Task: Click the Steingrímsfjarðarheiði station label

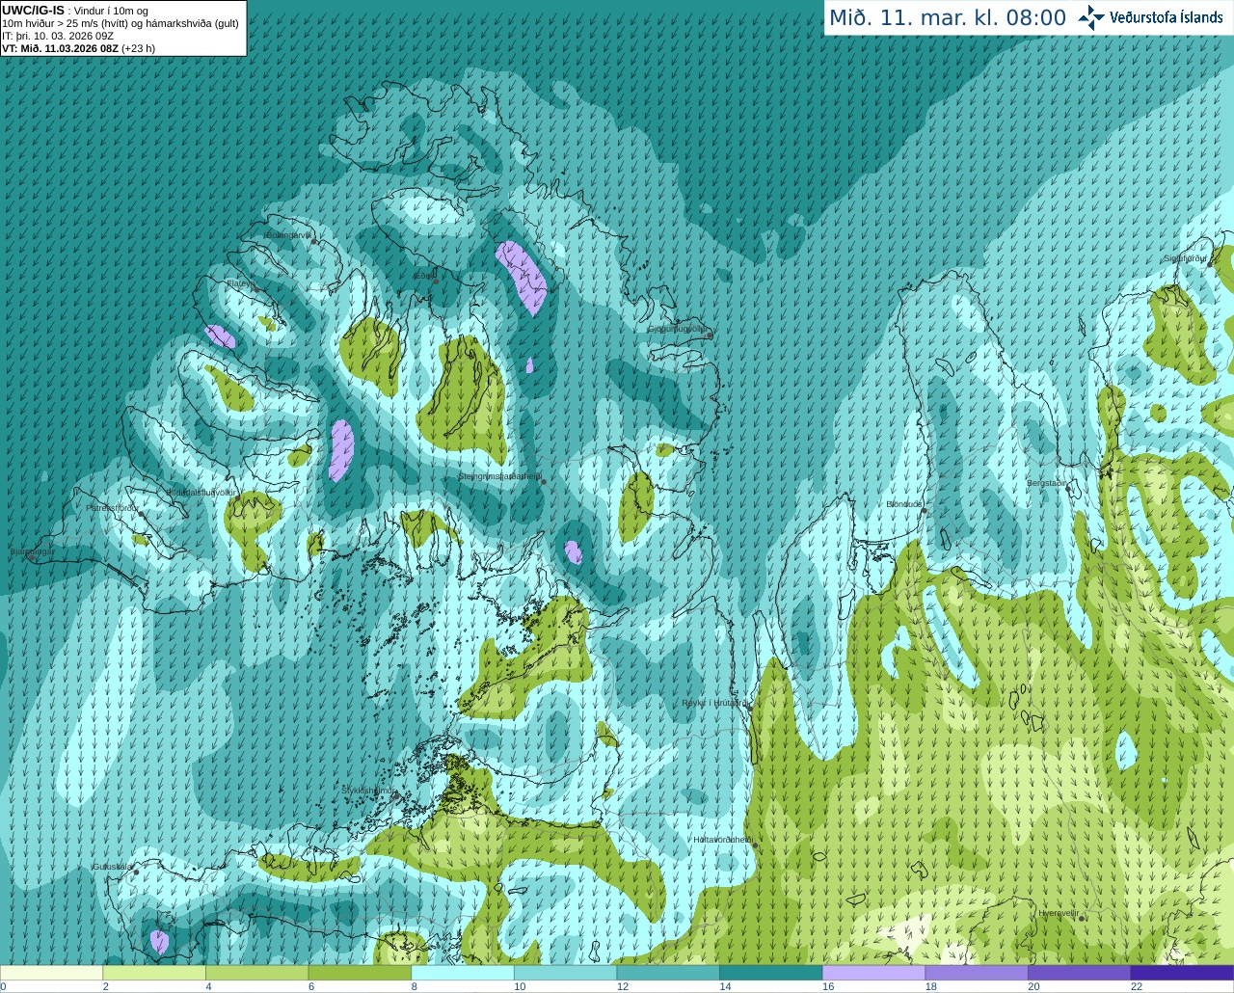Action: 499,476
